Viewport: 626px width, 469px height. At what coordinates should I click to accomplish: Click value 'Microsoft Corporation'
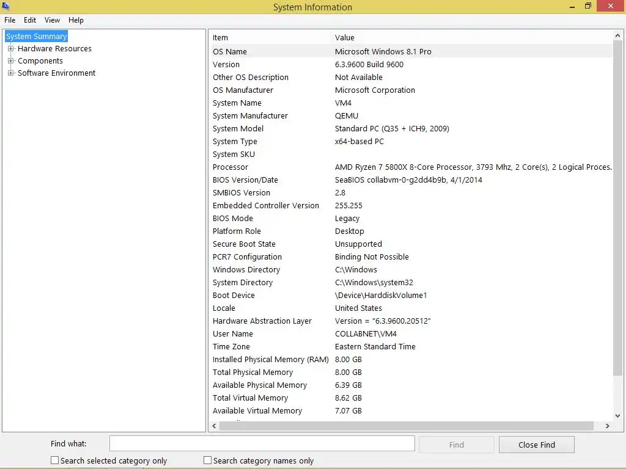pos(375,90)
